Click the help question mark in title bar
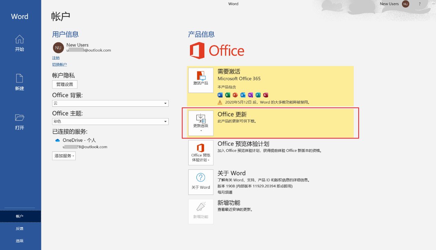The width and height of the screenshot is (436, 250). [419, 4]
